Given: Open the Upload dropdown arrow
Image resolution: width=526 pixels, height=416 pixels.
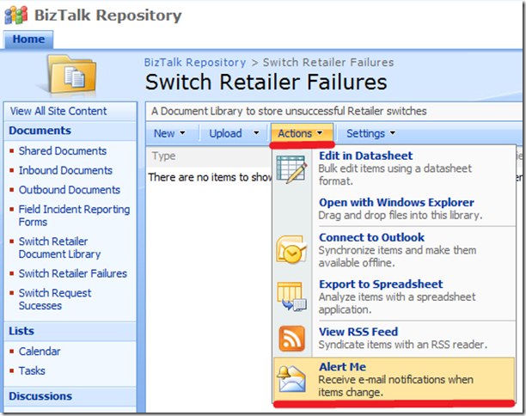Looking at the screenshot, I should click(256, 133).
